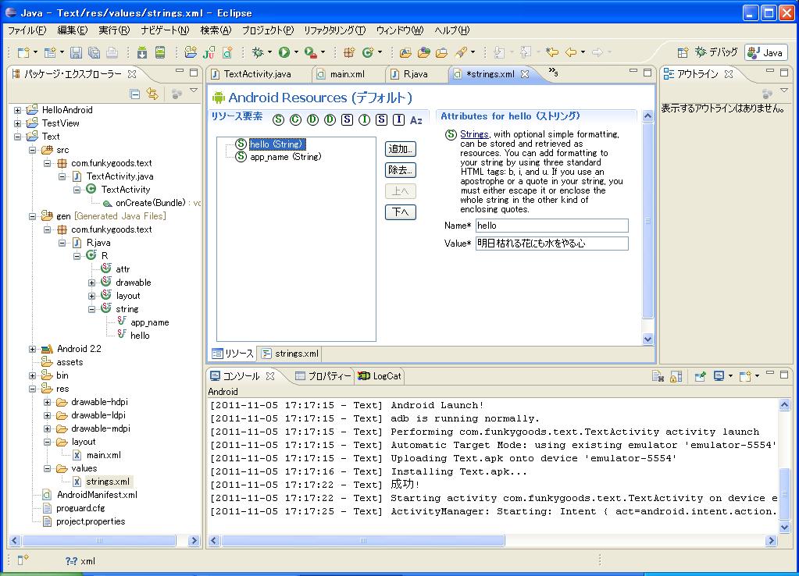Click the Name input field
Screen dimensions: 799x576
coord(552,226)
